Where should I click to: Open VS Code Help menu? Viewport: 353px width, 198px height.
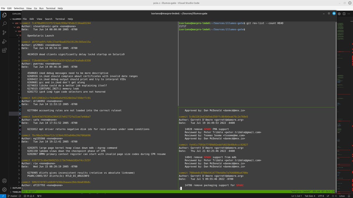coord(60,8)
